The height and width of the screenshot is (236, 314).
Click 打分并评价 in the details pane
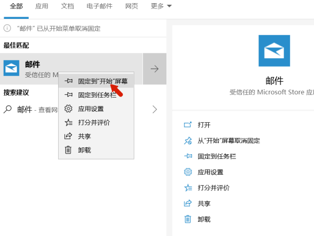[214, 188]
